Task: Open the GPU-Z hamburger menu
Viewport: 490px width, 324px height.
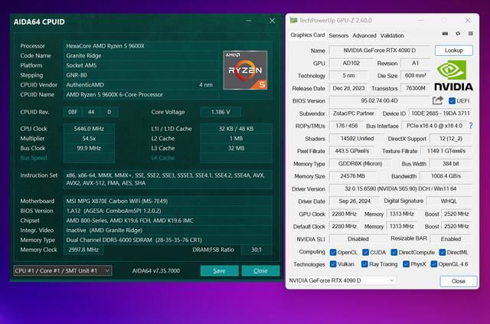Action: pyautogui.click(x=471, y=34)
